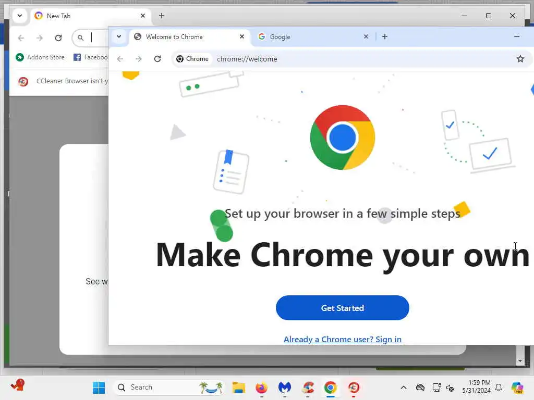Click taskbar Search box
The image size is (534, 400).
click(x=169, y=387)
